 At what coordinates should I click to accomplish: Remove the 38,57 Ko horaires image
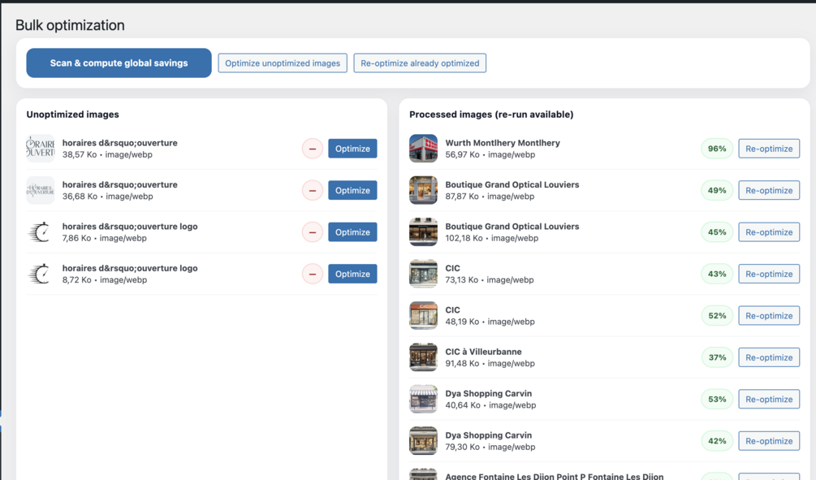pos(313,149)
